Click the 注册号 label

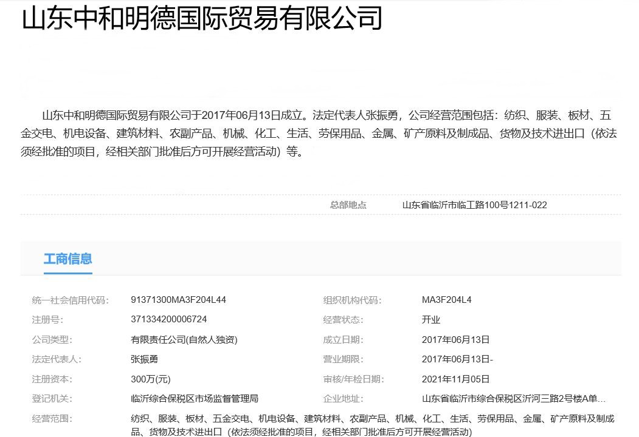(x=47, y=320)
